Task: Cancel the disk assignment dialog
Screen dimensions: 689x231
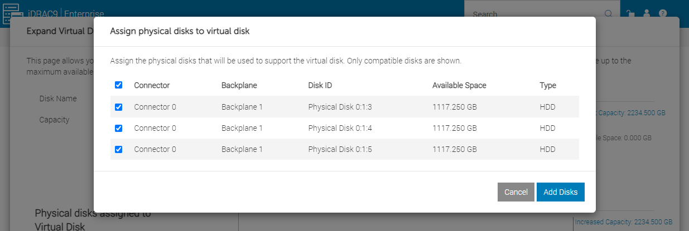Action: tap(516, 192)
